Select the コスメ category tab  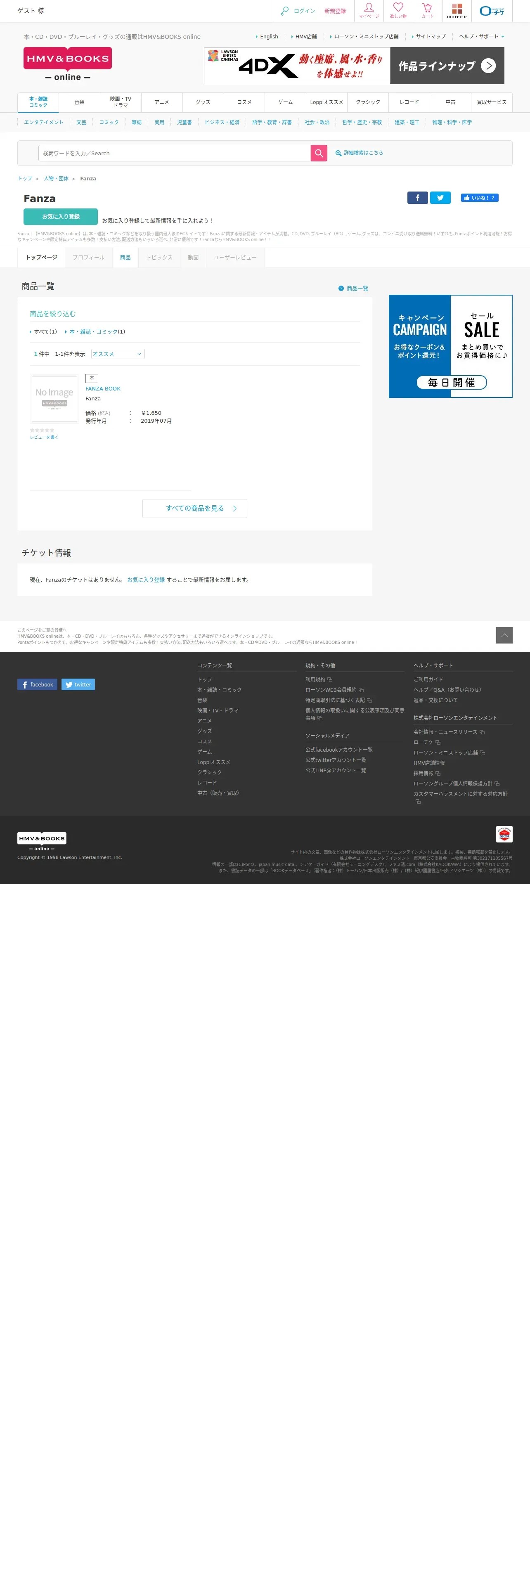244,102
